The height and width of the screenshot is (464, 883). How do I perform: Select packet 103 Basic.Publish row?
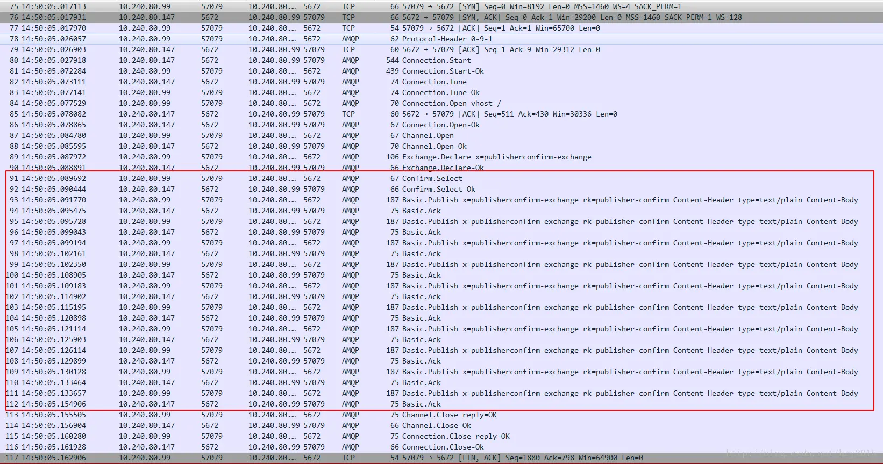click(442, 307)
